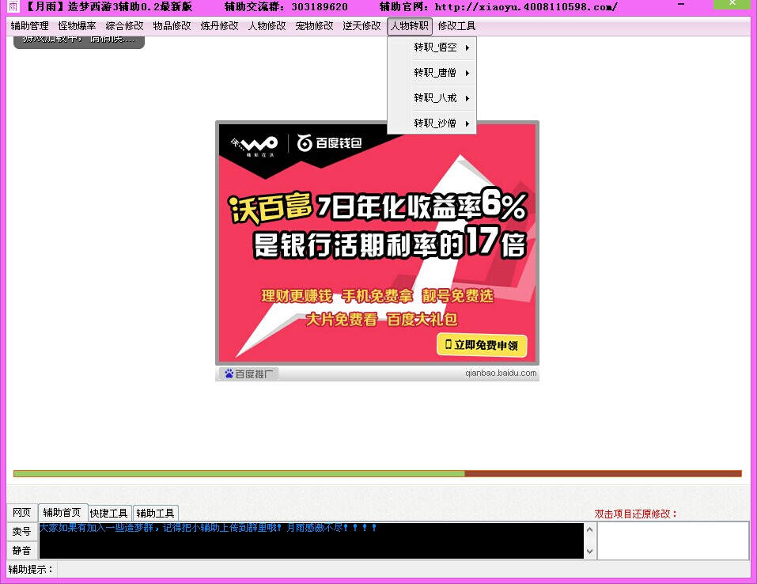The image size is (757, 584).
Task: Expand the 转职_唐僧 submenu
Action: coord(441,73)
